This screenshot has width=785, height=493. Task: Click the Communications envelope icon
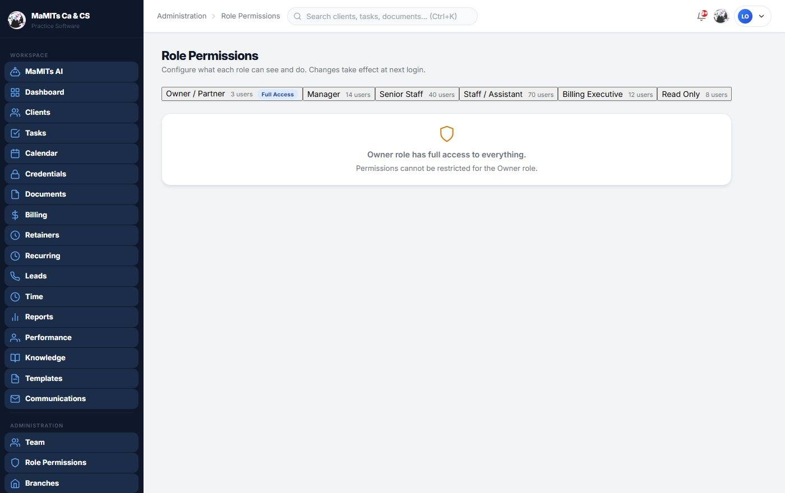(x=15, y=399)
